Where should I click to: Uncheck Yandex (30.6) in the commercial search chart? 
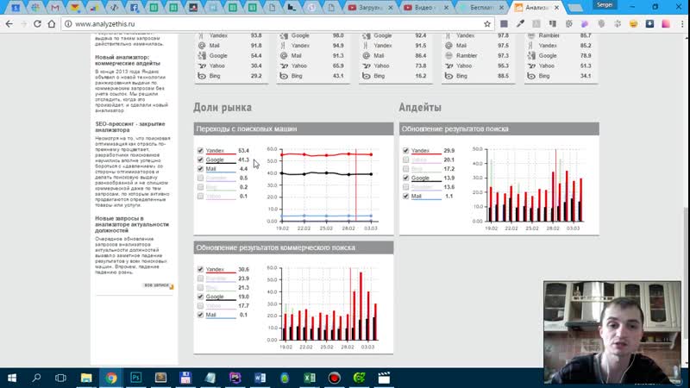tap(200, 269)
